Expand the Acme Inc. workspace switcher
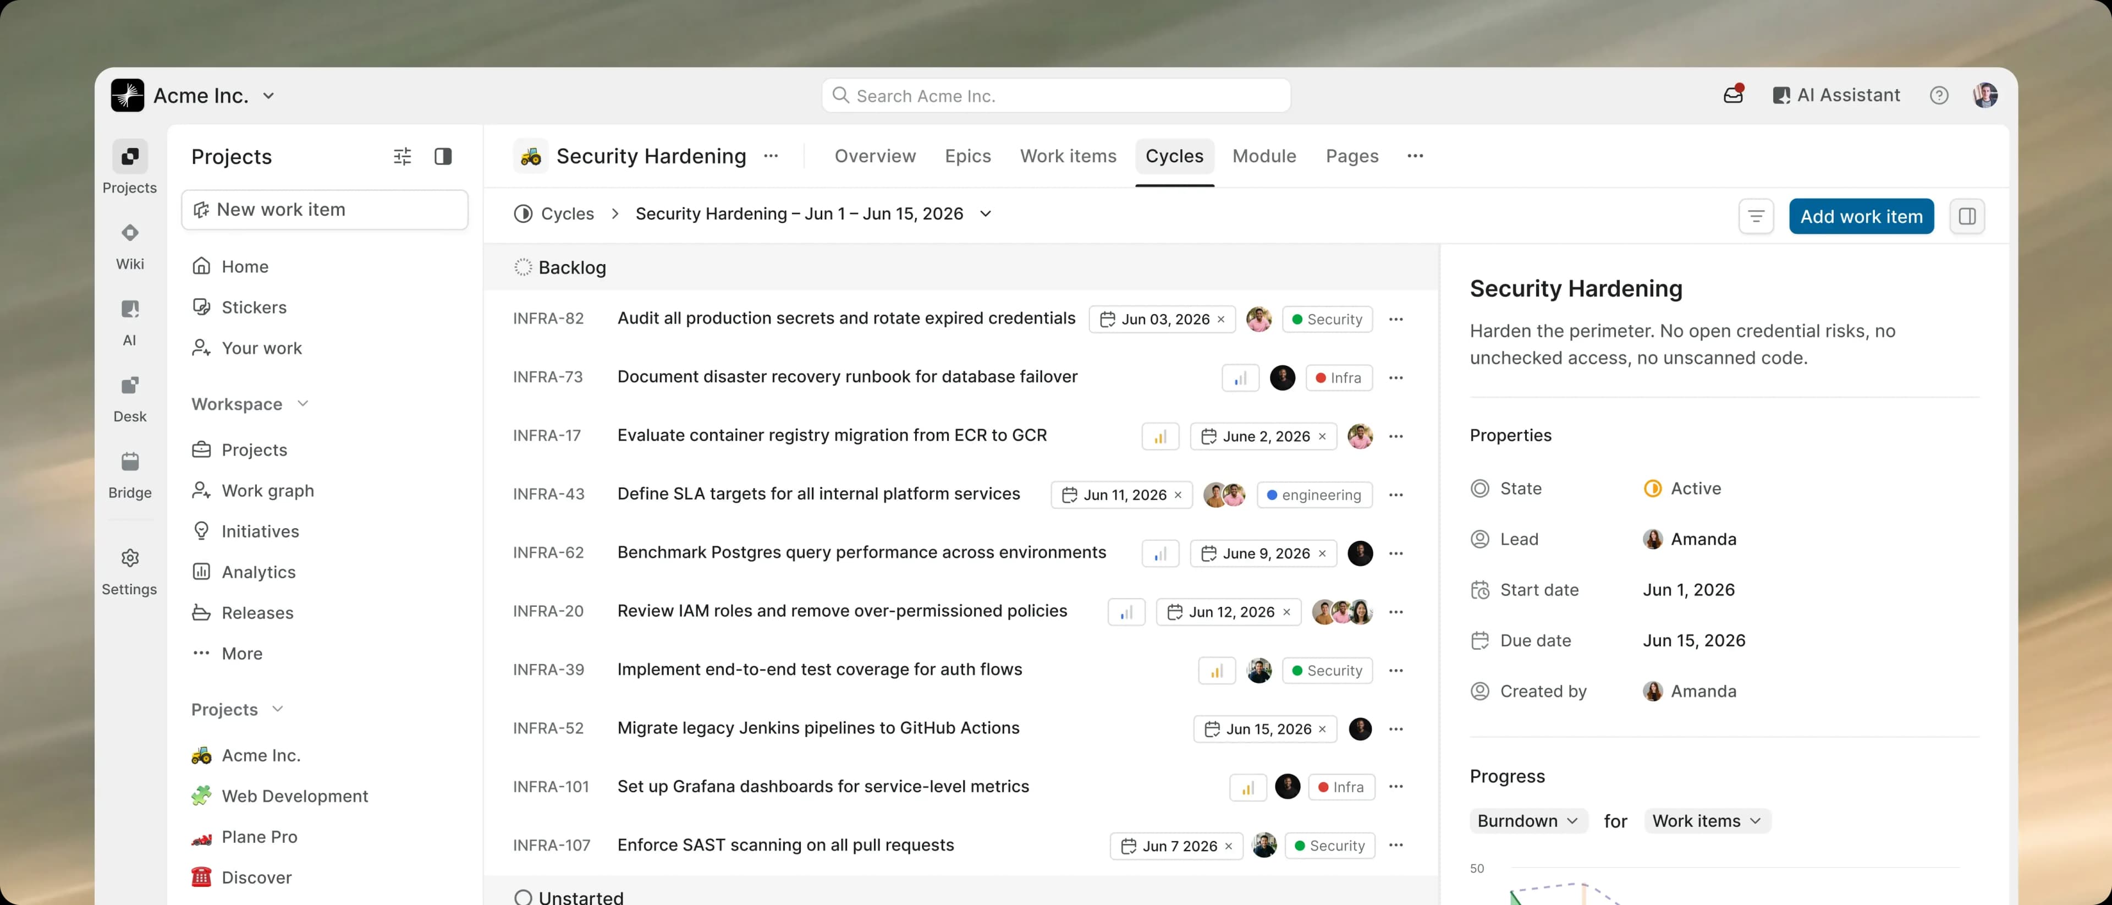2112x905 pixels. (x=268, y=96)
